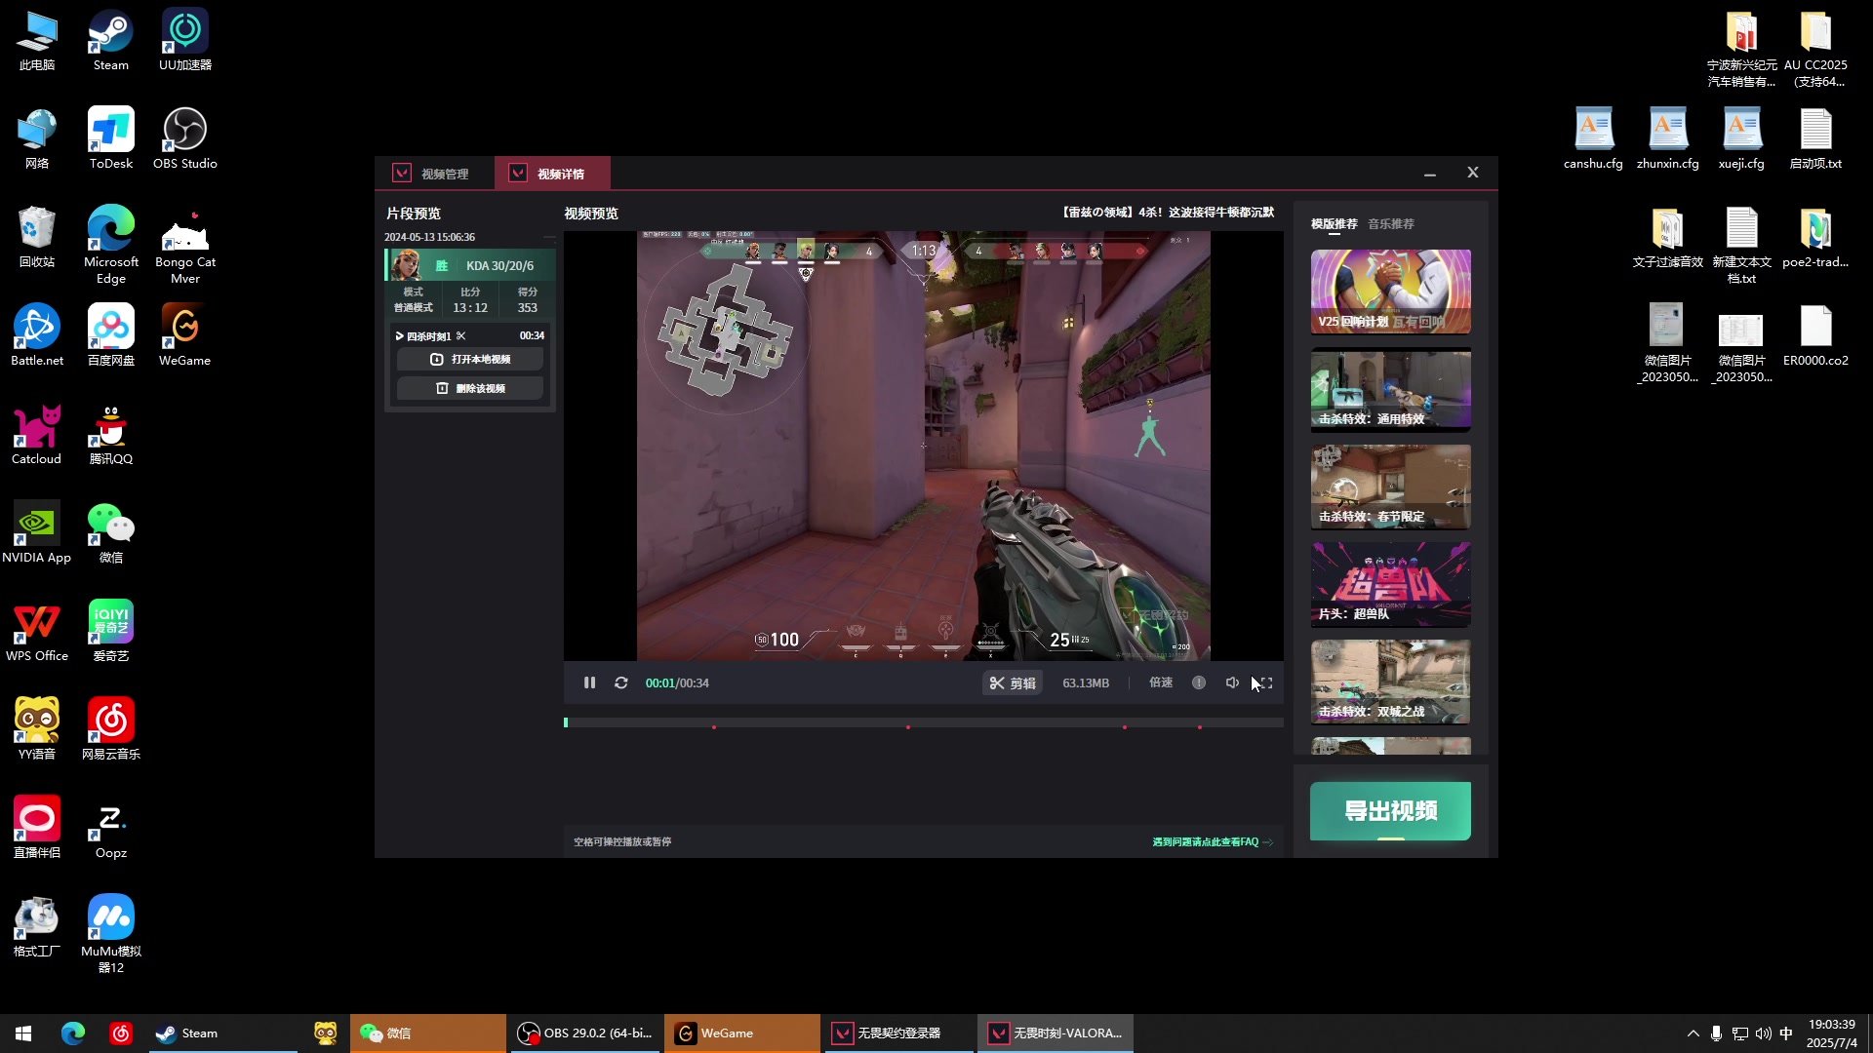1873x1053 pixels.
Task: Minimize the 无畏时刻 window
Action: click(1430, 174)
